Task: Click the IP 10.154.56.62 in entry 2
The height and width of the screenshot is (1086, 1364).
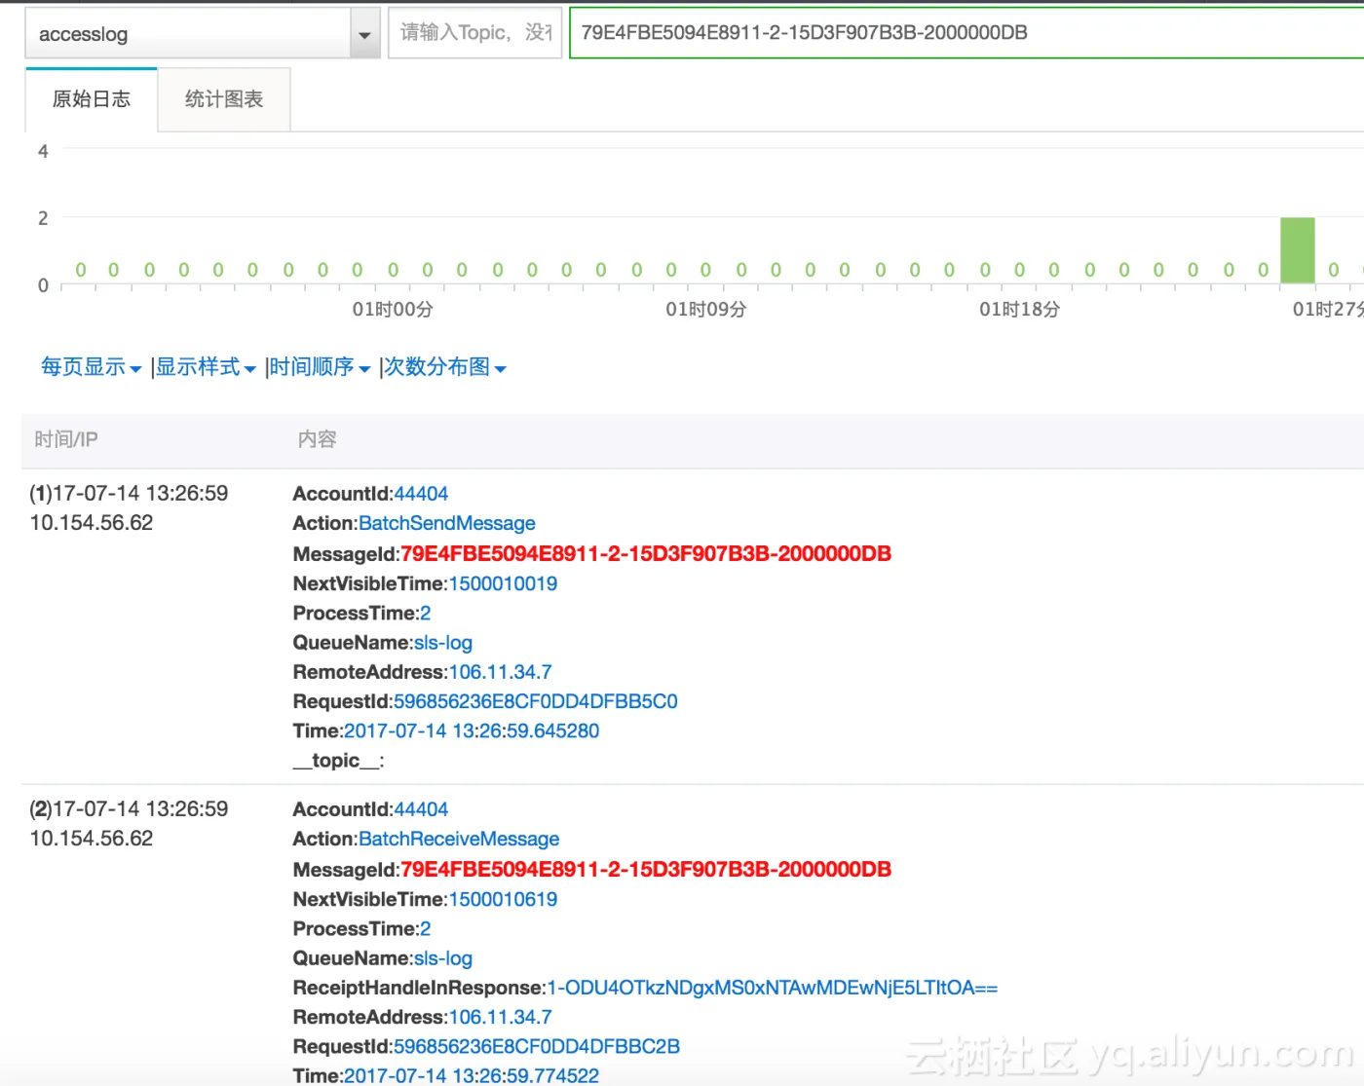Action: [92, 839]
